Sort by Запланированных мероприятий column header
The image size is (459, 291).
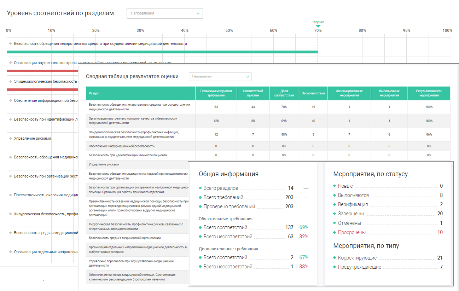click(x=349, y=93)
